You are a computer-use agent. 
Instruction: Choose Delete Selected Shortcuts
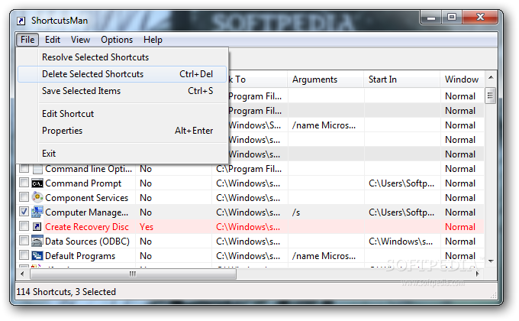point(122,74)
